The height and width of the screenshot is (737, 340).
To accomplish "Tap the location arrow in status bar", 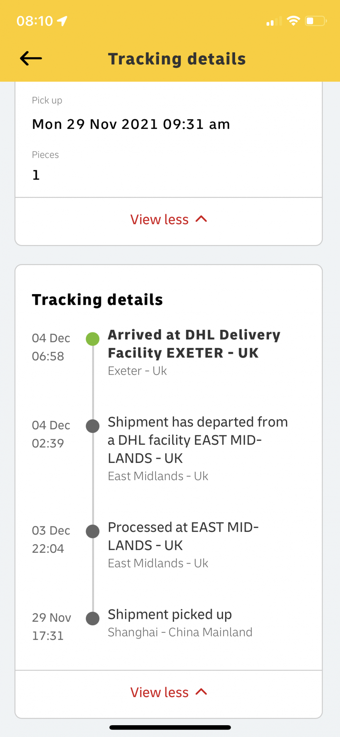I will [62, 21].
